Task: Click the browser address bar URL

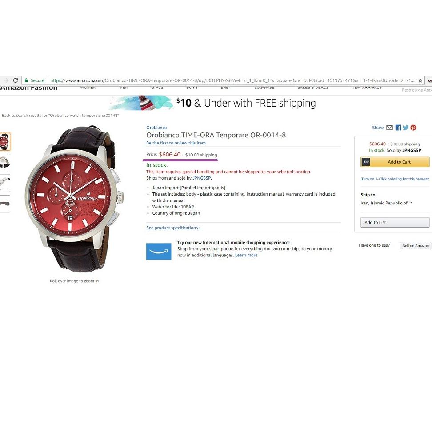Action: [232, 80]
